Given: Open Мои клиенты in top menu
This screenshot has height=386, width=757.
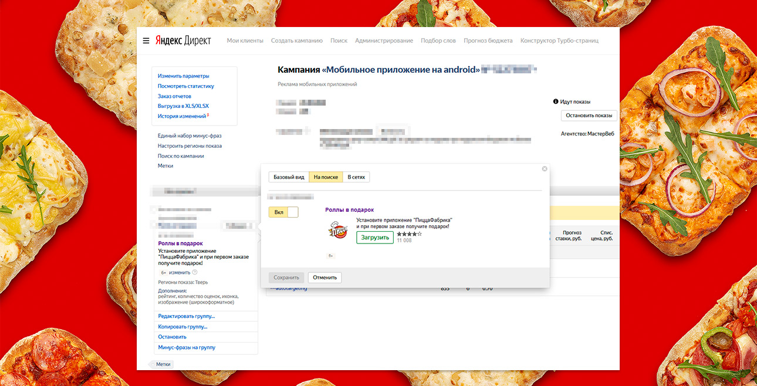Looking at the screenshot, I should (244, 41).
